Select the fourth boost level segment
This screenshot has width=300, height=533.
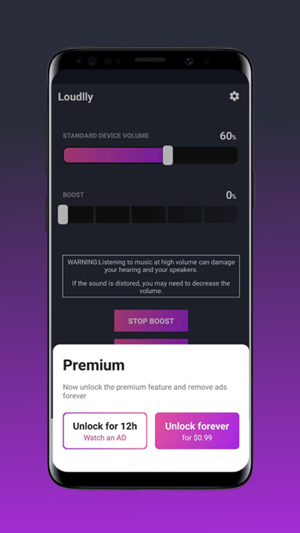[185, 214]
